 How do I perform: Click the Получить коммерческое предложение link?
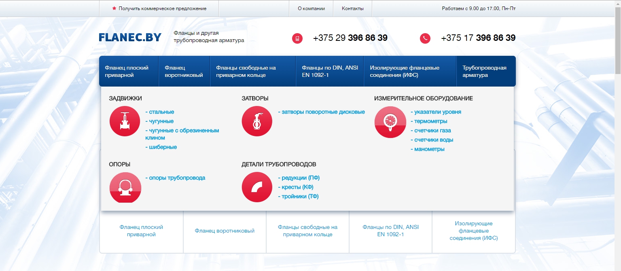coord(163,8)
